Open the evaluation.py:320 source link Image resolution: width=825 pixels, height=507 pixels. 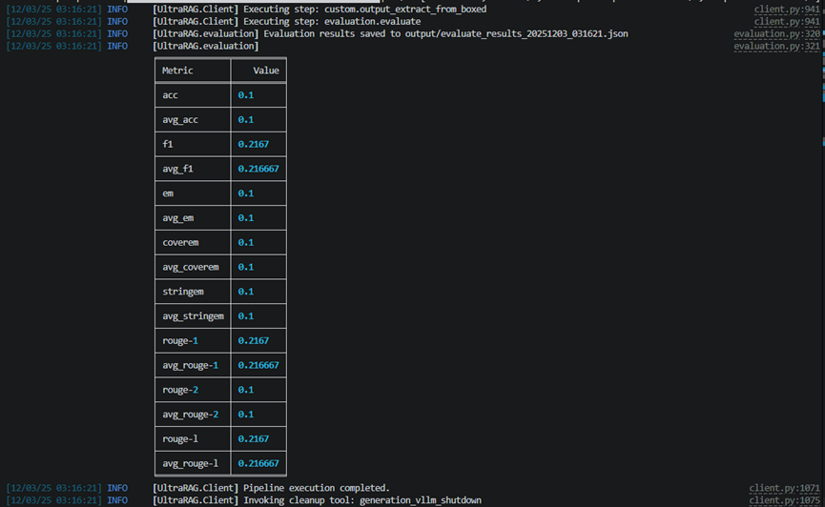(x=776, y=33)
